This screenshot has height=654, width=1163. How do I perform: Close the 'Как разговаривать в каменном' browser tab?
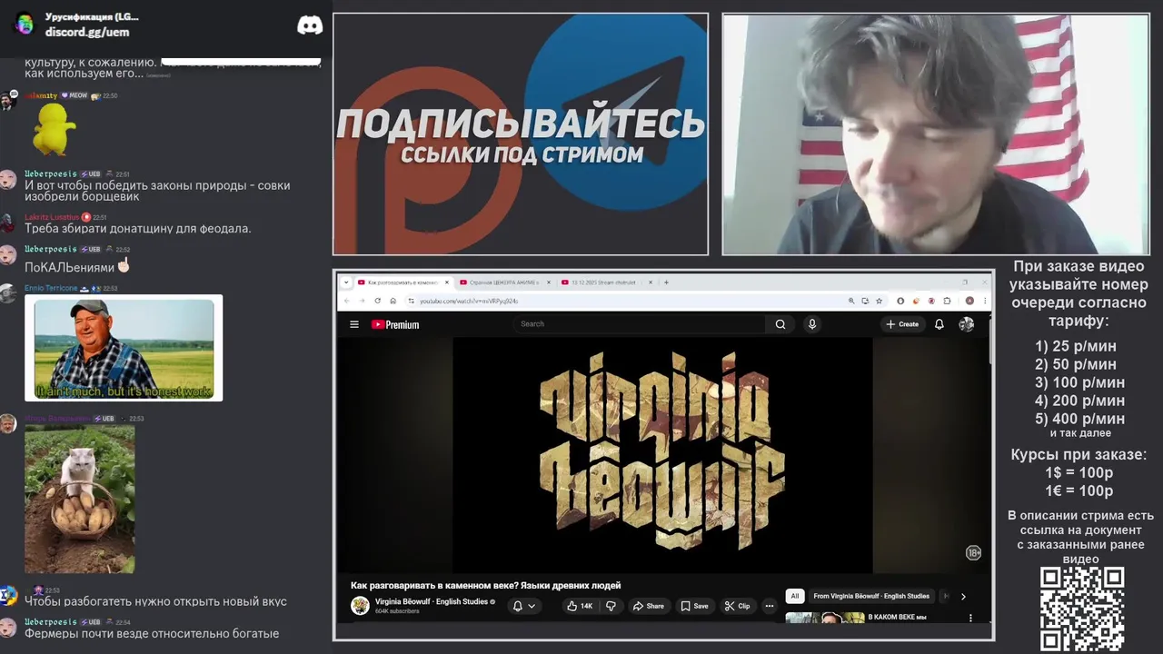pyautogui.click(x=446, y=282)
